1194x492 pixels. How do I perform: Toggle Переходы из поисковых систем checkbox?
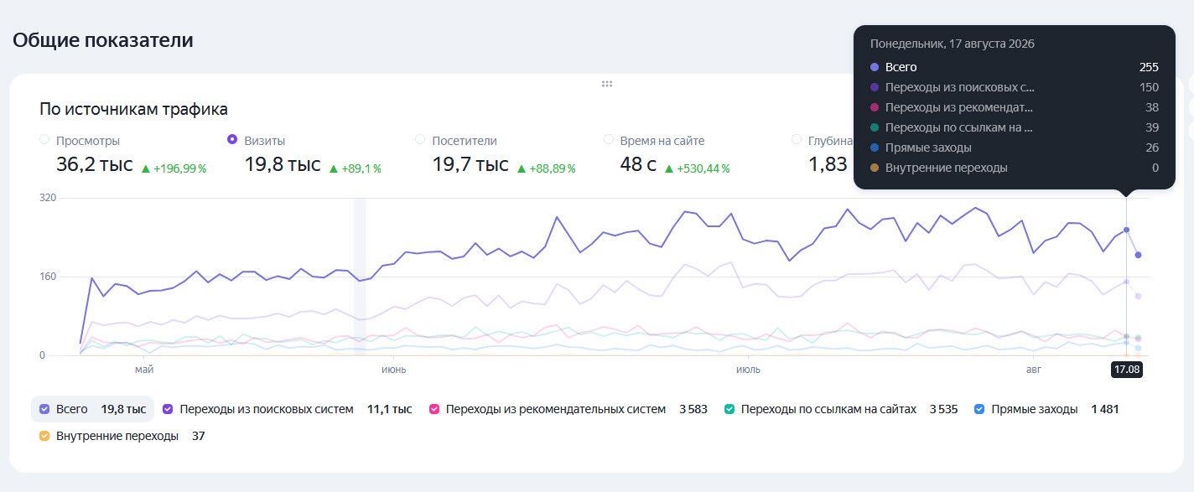click(168, 410)
